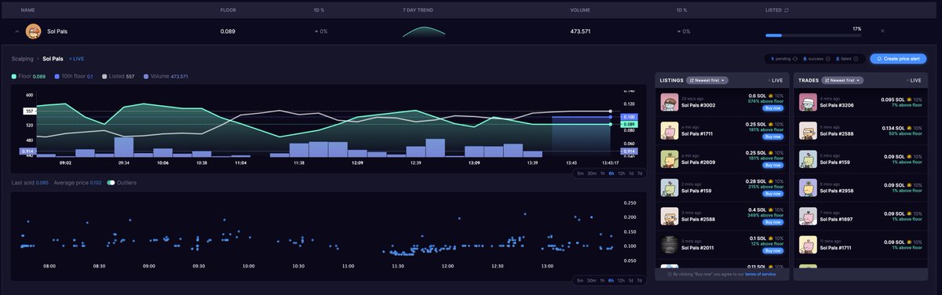Click the failed status info icon

[x=856, y=59]
